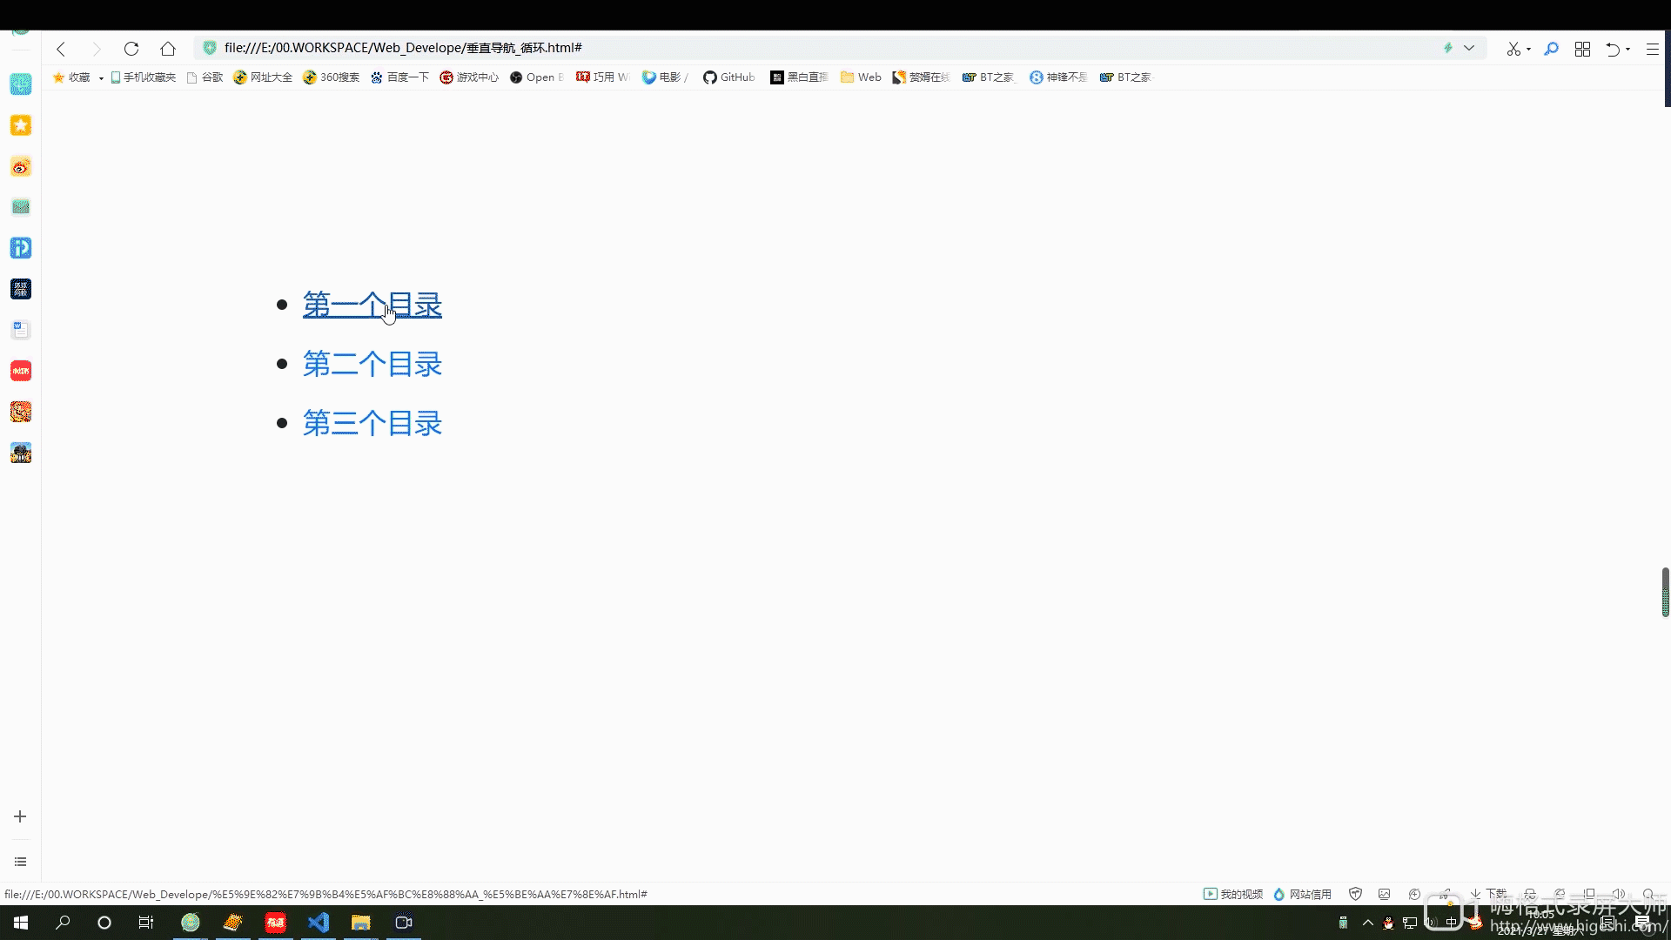
Task: Open Sina Weibo from the left sidebar
Action: click(x=20, y=166)
